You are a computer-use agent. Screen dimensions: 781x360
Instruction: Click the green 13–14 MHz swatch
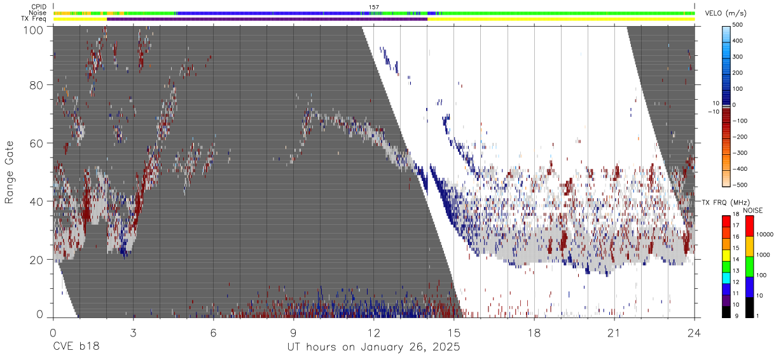[727, 266]
